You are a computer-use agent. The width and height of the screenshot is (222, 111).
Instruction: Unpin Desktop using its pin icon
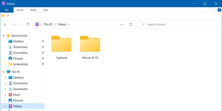click(42, 41)
